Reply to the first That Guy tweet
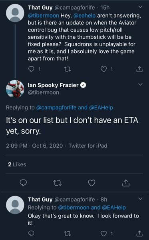149x240 pixels. tap(31, 69)
